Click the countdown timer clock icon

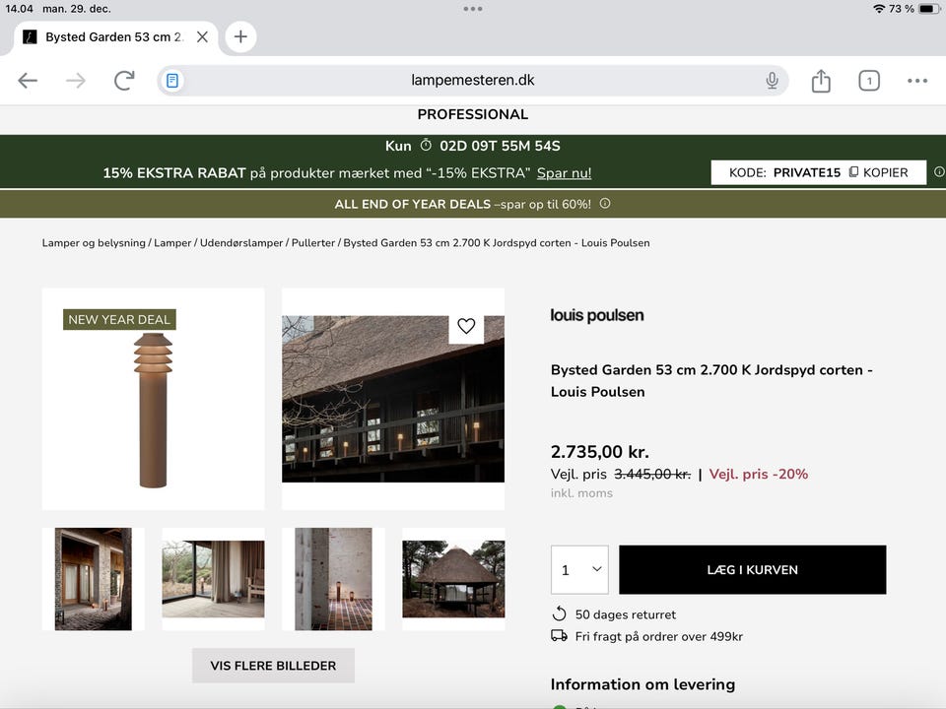pyautogui.click(x=426, y=146)
